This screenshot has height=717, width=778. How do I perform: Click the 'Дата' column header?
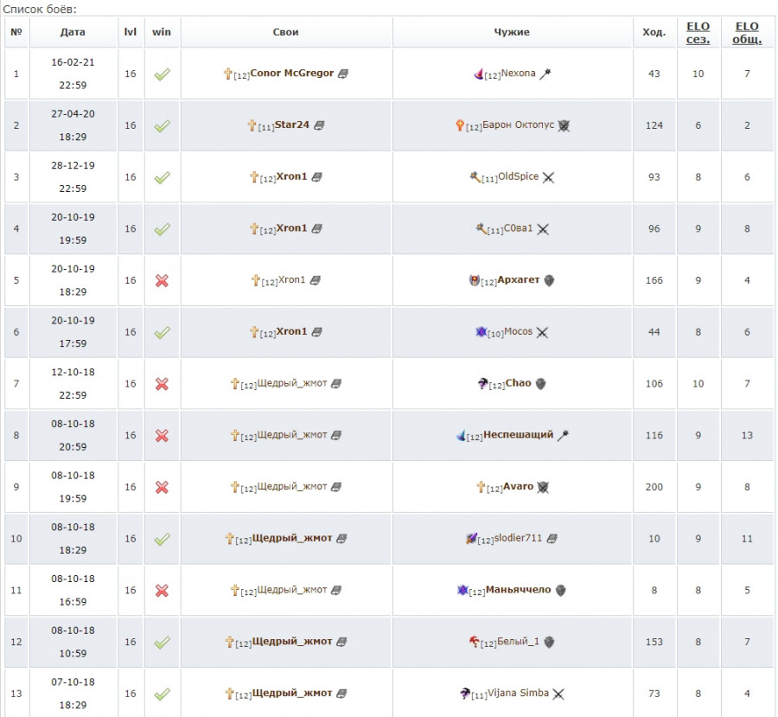(x=73, y=32)
